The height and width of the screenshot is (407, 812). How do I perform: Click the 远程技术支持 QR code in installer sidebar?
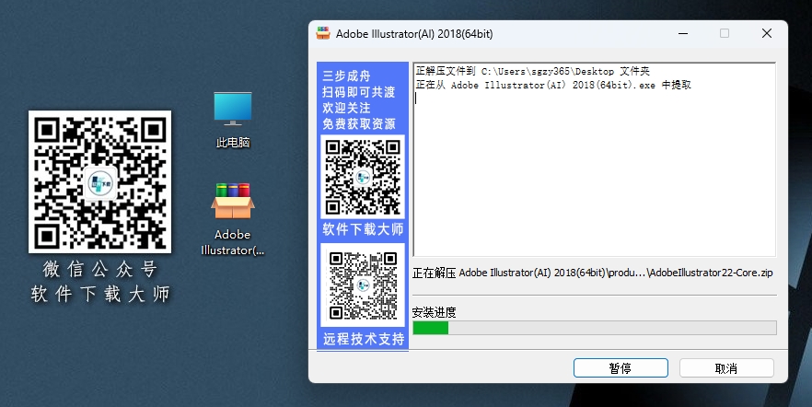pyautogui.click(x=363, y=285)
